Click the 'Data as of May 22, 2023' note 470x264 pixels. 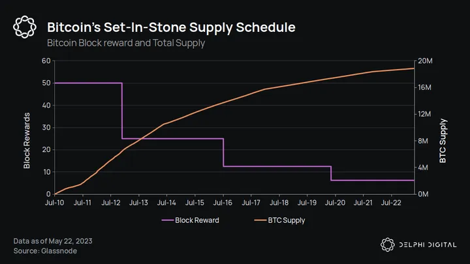point(53,241)
